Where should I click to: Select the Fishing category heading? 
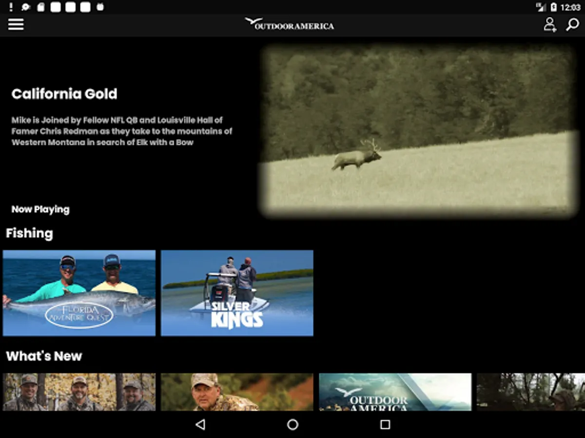pyautogui.click(x=29, y=233)
